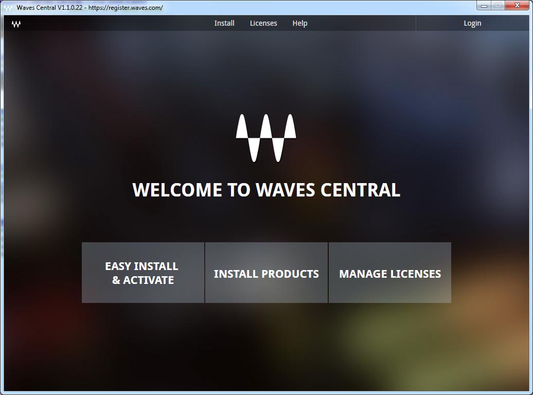The height and width of the screenshot is (395, 533).
Task: Choose Easy Install & Activate
Action: coord(143,273)
